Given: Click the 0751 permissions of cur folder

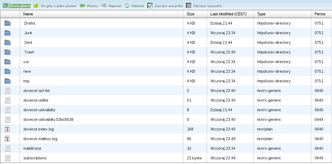Looking at the screenshot, I should (319, 62).
